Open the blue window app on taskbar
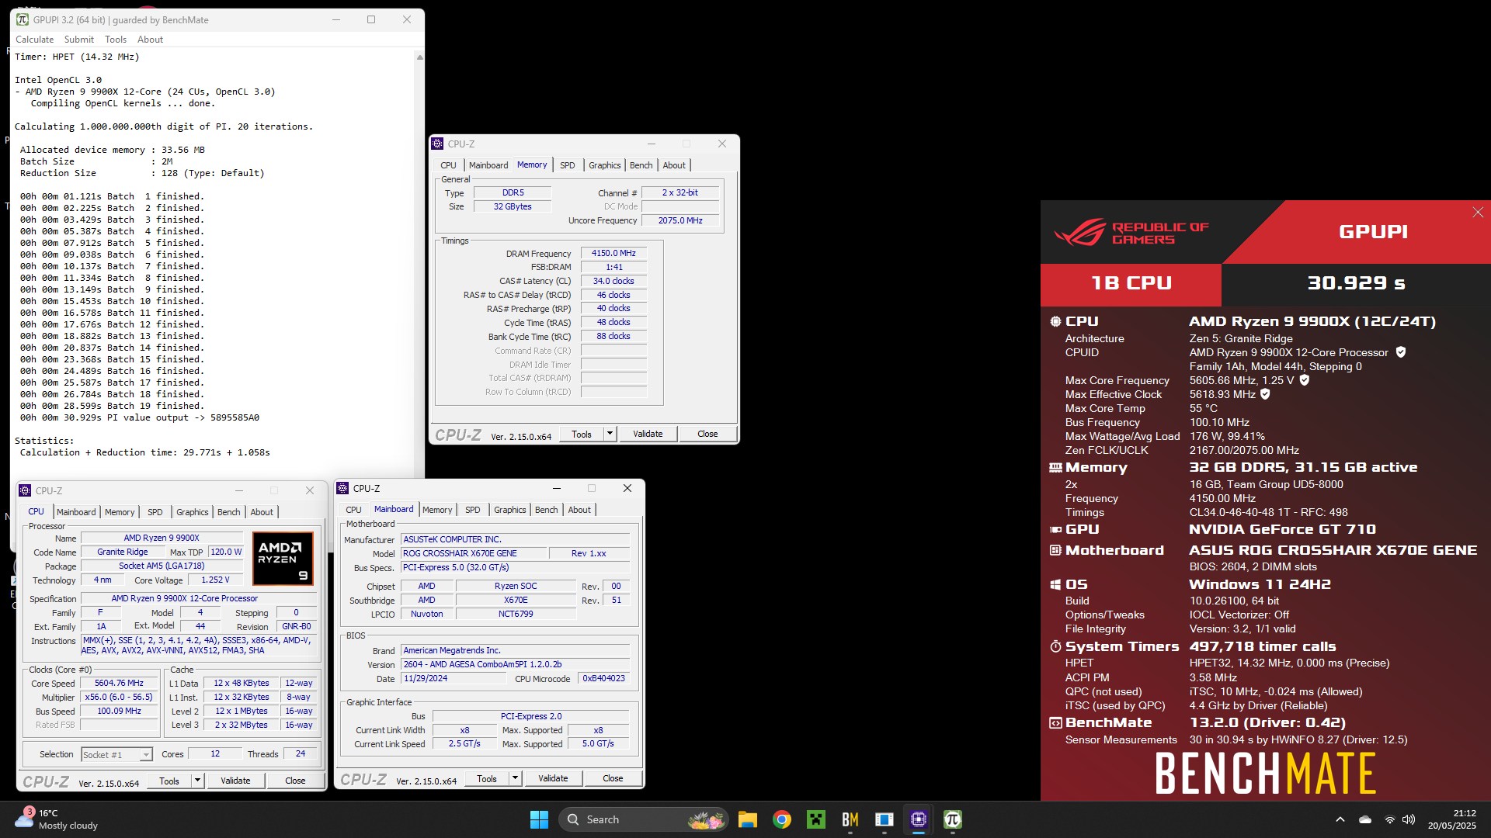The image size is (1491, 838). click(x=885, y=819)
